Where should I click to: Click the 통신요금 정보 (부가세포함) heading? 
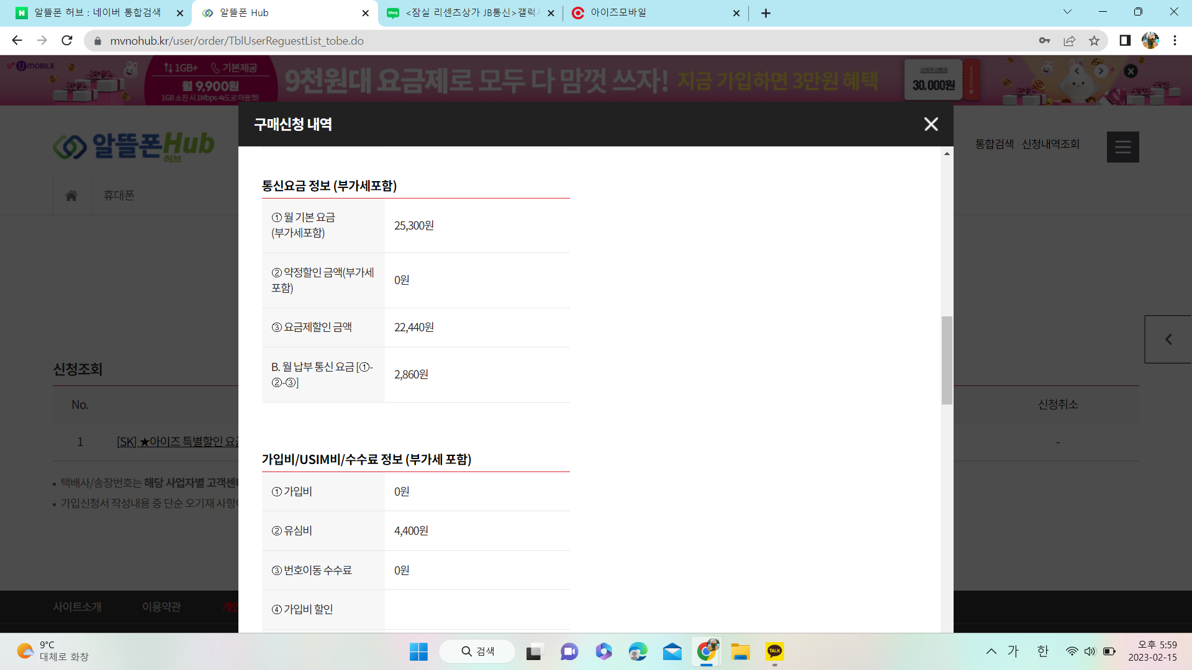point(329,185)
